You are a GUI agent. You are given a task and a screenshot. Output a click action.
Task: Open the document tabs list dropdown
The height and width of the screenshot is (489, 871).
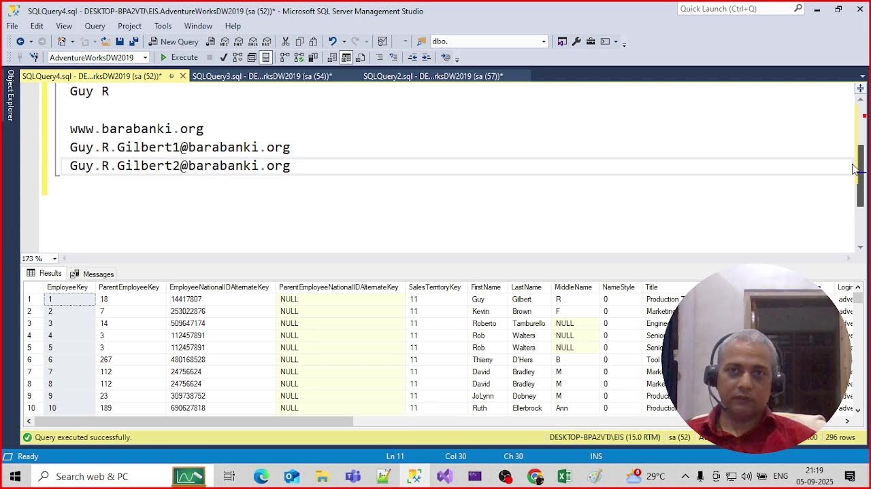click(x=863, y=76)
